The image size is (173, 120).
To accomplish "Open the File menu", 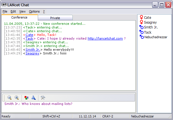I will tap(5, 11).
